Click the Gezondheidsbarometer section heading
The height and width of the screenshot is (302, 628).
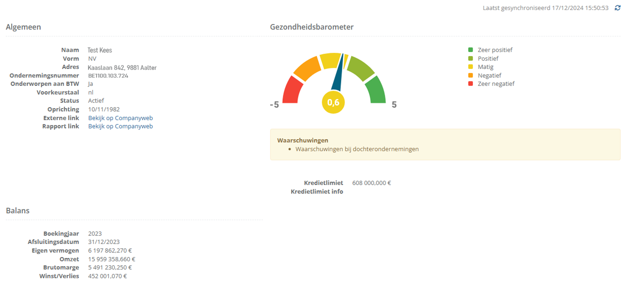pyautogui.click(x=312, y=27)
